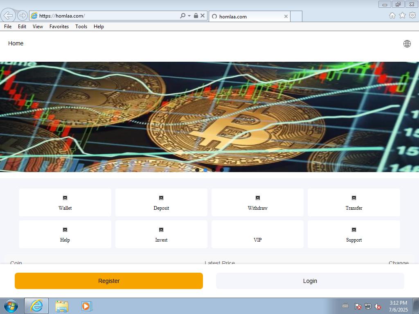Click the homlaa.com address bar field
Viewport: 419px width, 314px height.
coord(106,16)
